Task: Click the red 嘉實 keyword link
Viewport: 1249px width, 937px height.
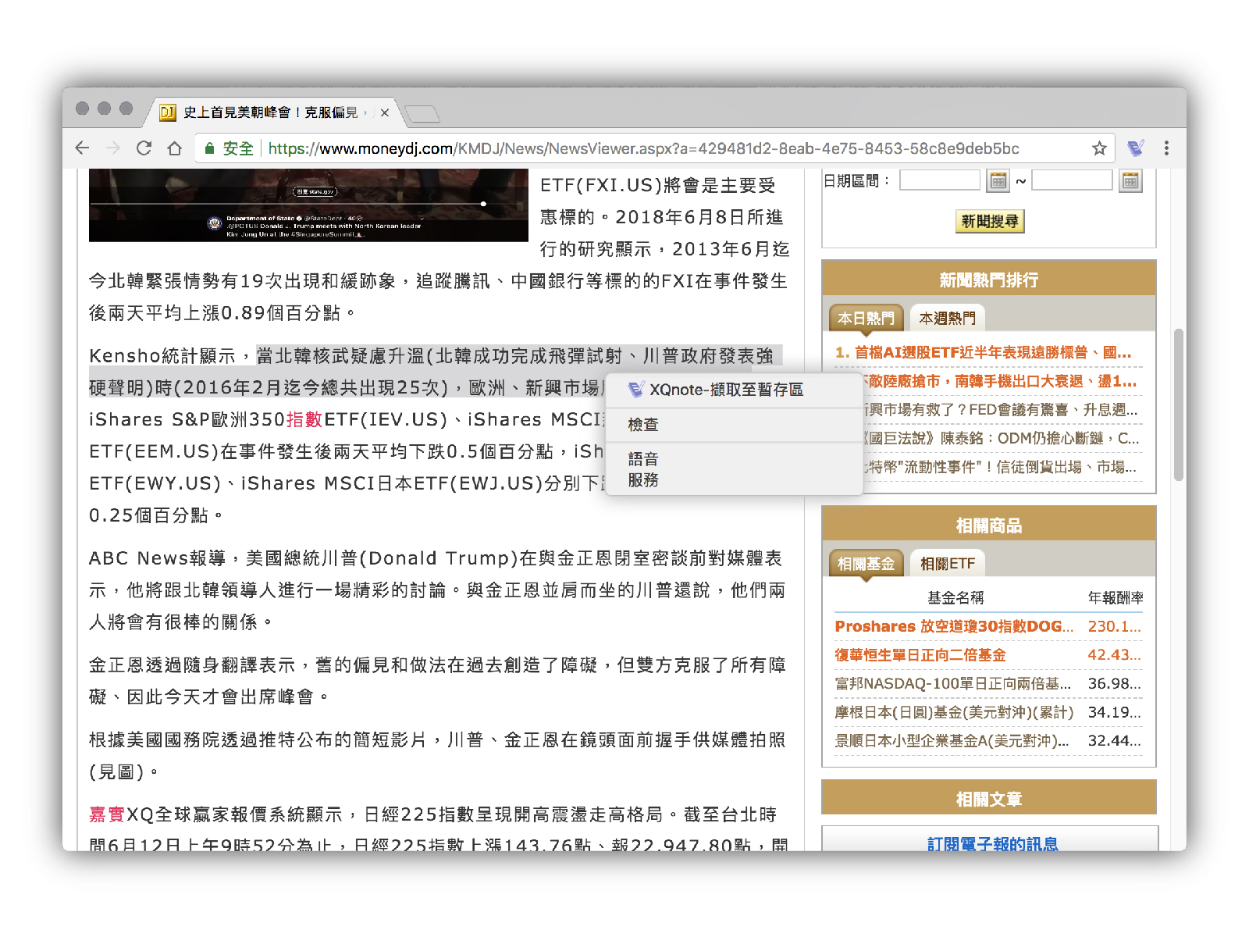Action: pyautogui.click(x=108, y=814)
